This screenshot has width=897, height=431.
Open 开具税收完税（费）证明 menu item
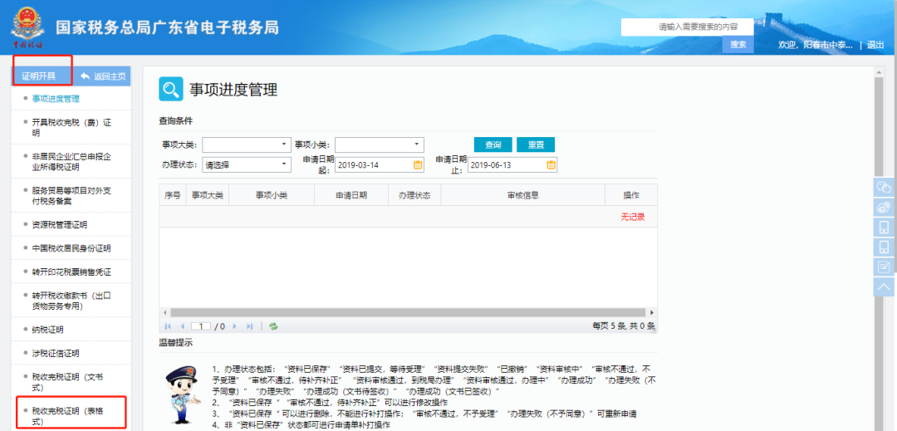point(71,127)
